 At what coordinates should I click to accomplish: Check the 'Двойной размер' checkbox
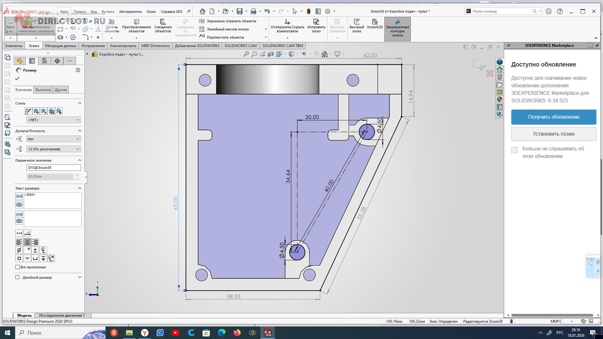[18, 277]
